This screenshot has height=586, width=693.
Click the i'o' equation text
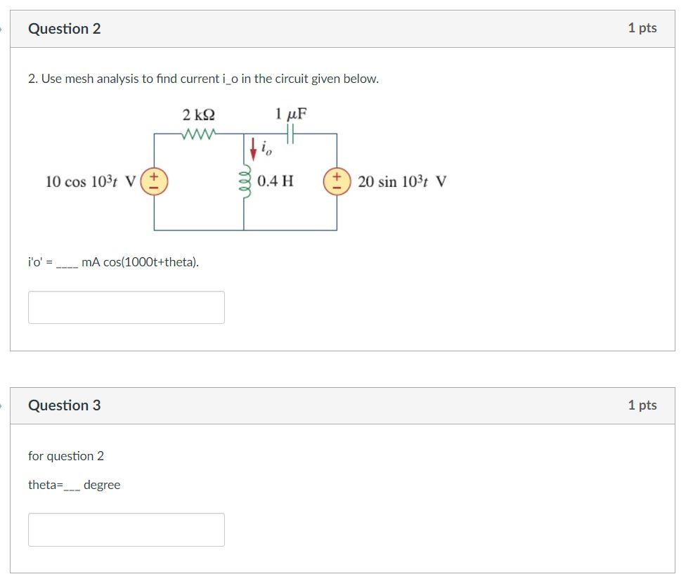pos(112,262)
